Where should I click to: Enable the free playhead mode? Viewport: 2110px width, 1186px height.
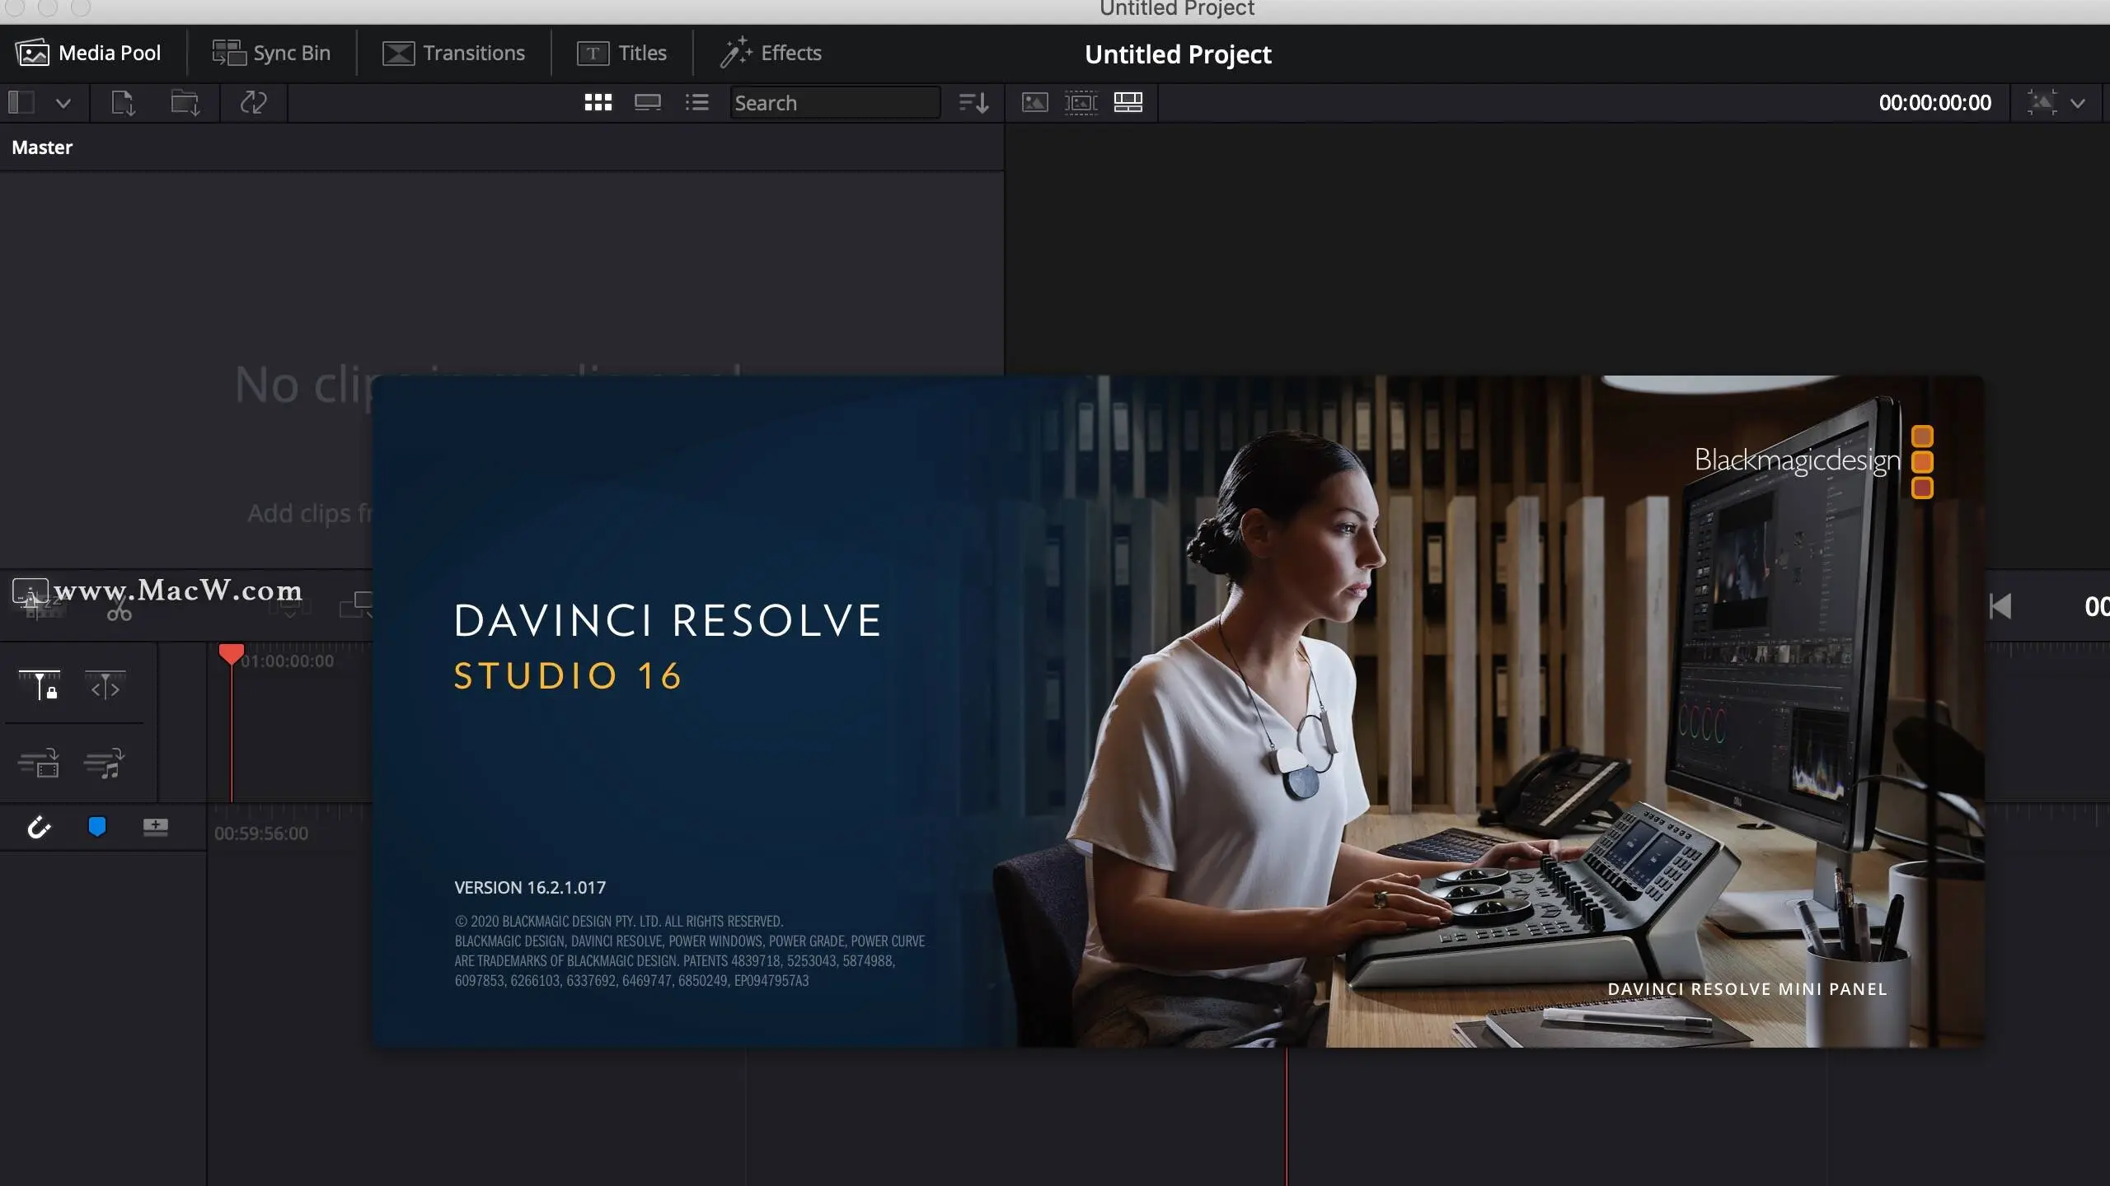(x=105, y=685)
